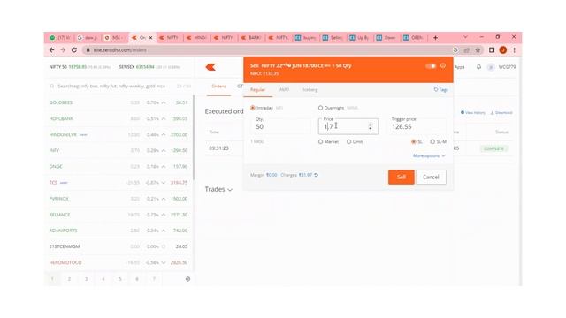Go back in browser history

pyautogui.click(x=51, y=50)
